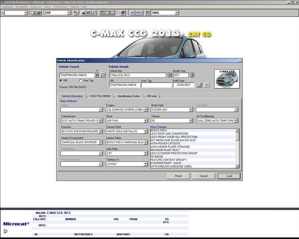Click the Build Date field

[x=184, y=85]
